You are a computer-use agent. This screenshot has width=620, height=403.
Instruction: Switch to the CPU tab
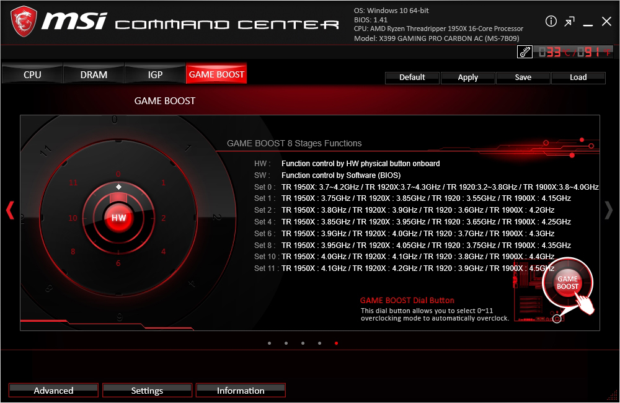32,74
